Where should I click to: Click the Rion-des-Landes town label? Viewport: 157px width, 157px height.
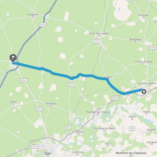(x=99, y=33)
